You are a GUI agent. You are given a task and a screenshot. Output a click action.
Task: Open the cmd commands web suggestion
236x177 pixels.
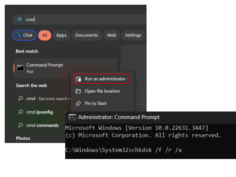[42, 125]
